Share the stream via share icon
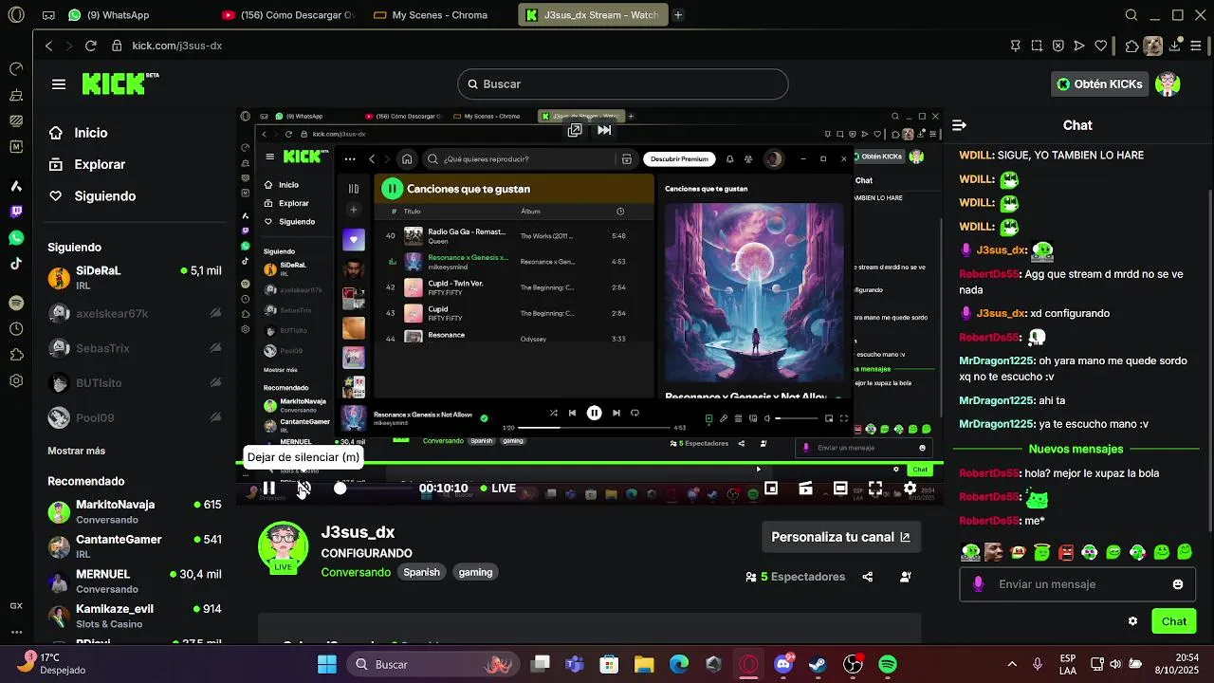The width and height of the screenshot is (1214, 683). tap(868, 577)
